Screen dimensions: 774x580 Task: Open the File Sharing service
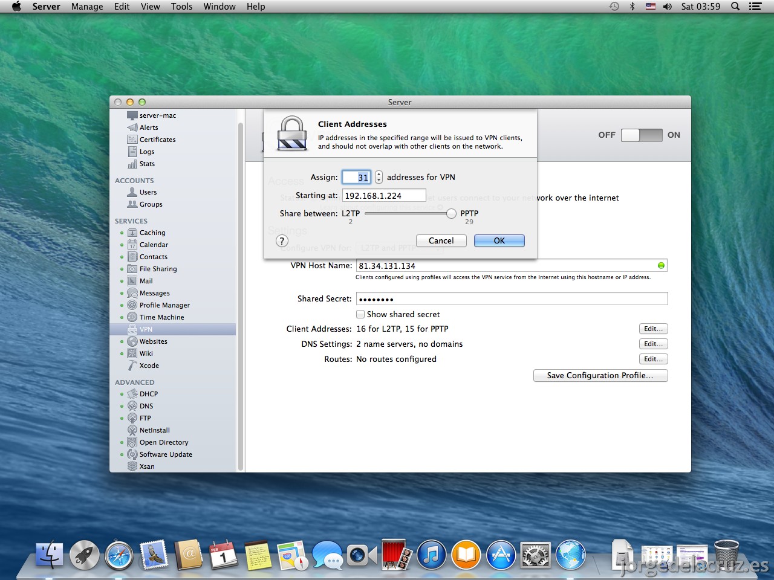click(152, 269)
